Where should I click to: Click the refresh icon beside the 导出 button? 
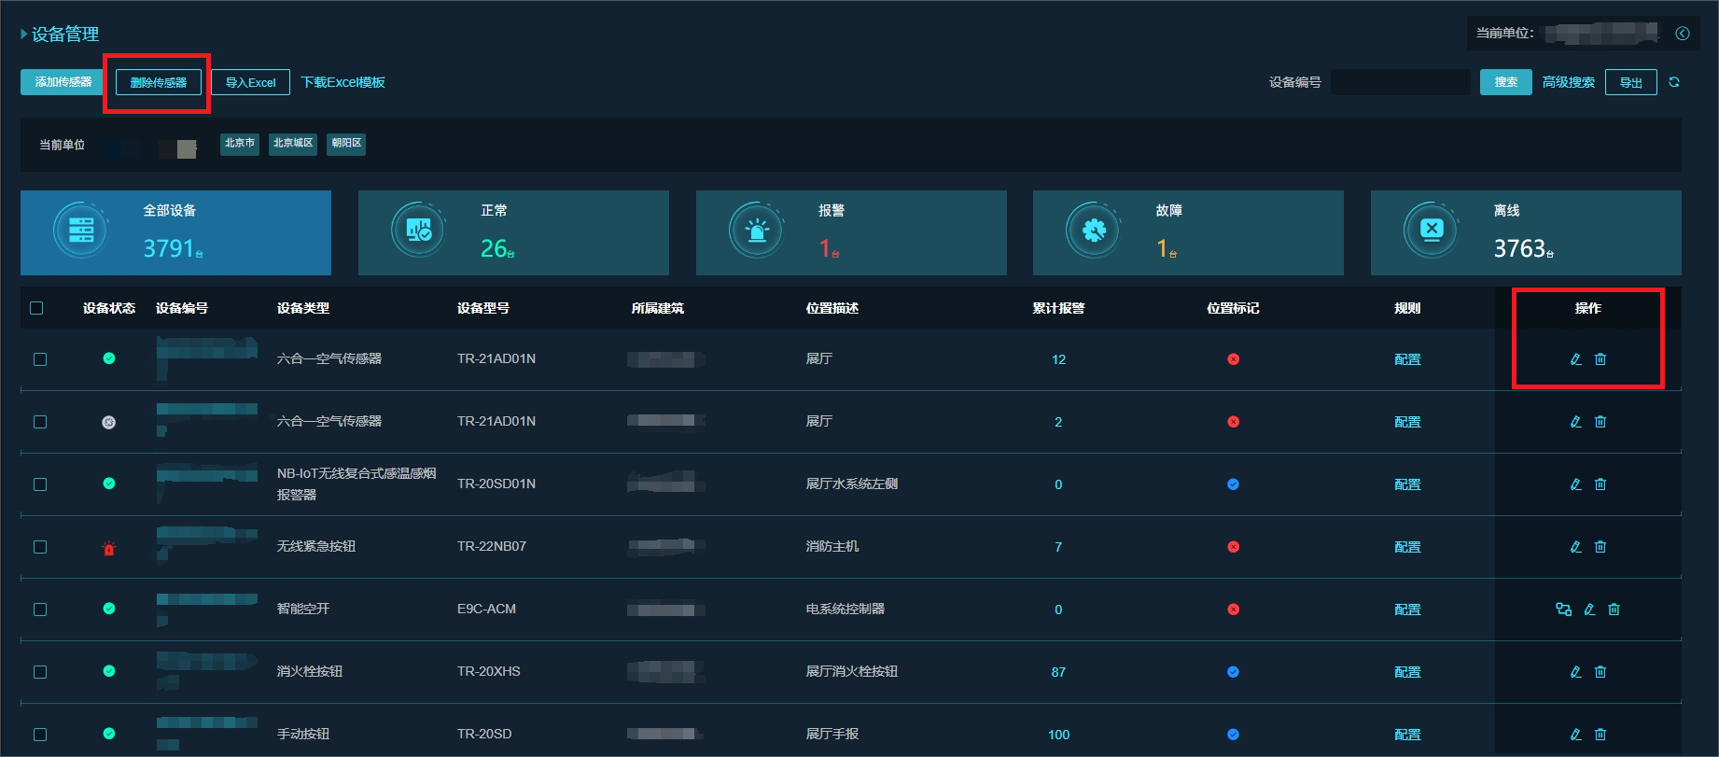click(1674, 82)
